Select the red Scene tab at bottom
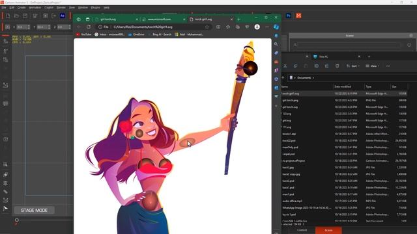This screenshot has width=417, height=234. 328,230
